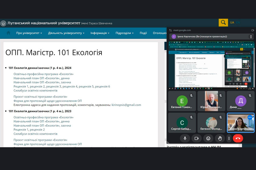This screenshot has width=256, height=170.
Task: Click heading '101 Екологія денна/заочна (1 р. 4 м.), 2024'
Action: point(40,68)
